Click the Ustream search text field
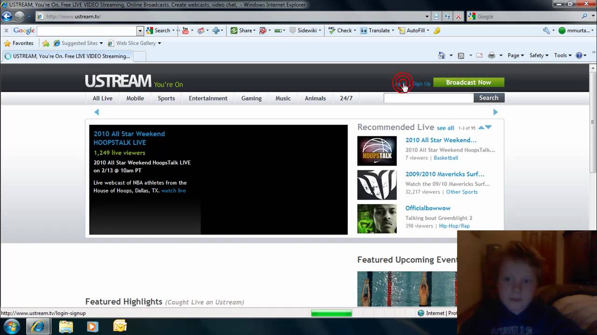The height and width of the screenshot is (335, 597). (429, 98)
